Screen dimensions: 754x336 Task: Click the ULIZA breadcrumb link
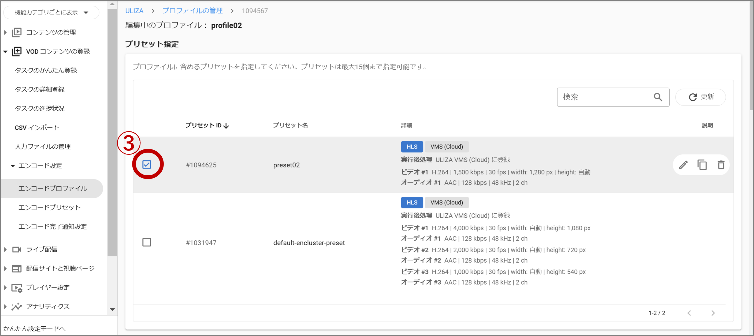click(134, 11)
